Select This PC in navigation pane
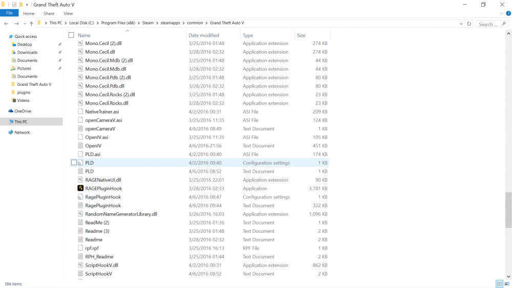This screenshot has height=288, width=512. [x=31, y=121]
